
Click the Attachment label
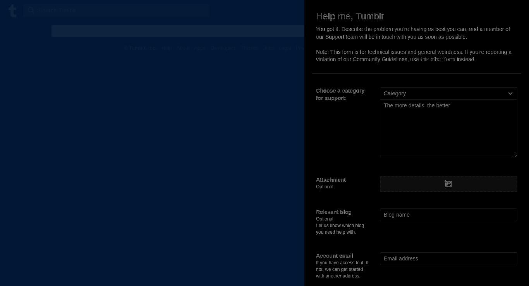(331, 180)
